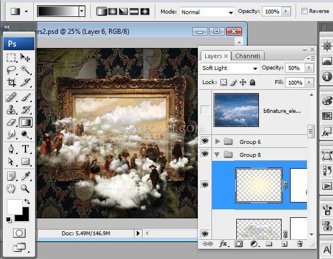The height and width of the screenshot is (259, 333).
Task: Select the Smudge tool
Action: pyautogui.click(x=11, y=134)
